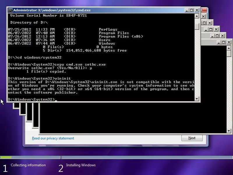Image resolution: width=233 pixels, height=175 pixels.
Task: Click front cmd window scrollbar up arrow
Action: [x=197, y=16]
